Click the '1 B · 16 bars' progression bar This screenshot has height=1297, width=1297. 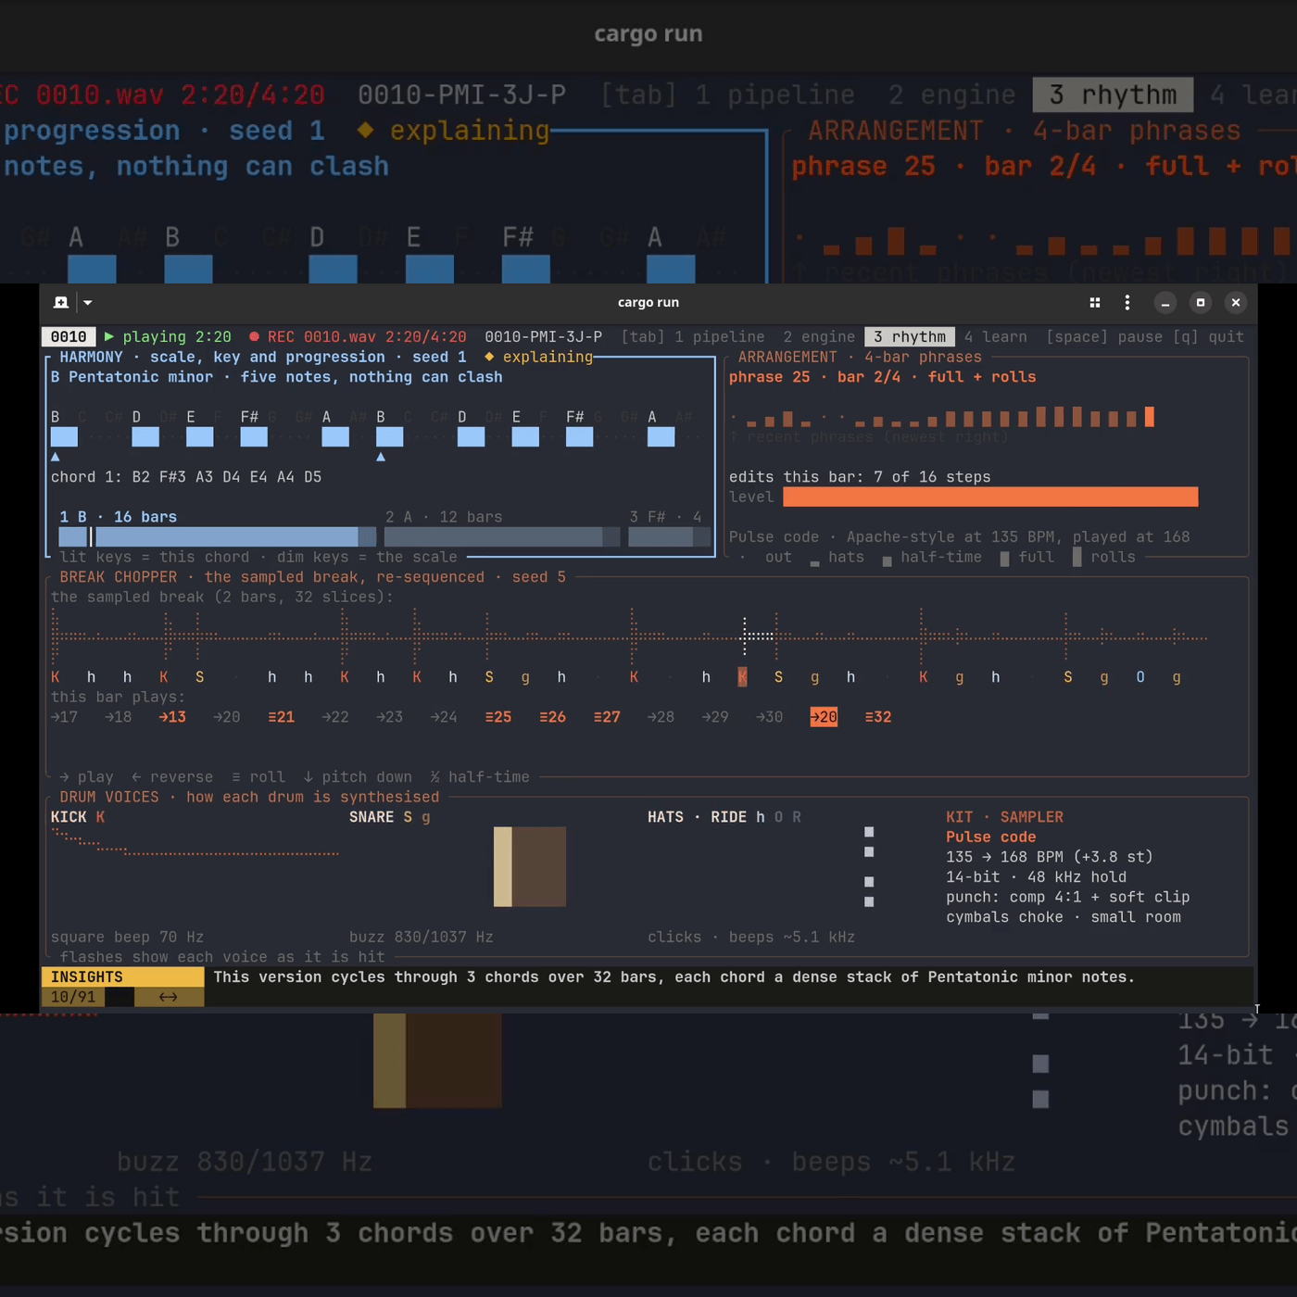pos(218,536)
